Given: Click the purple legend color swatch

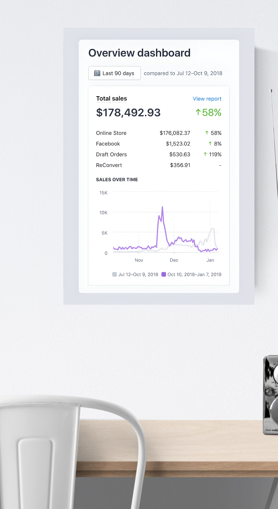Looking at the screenshot, I should click(x=164, y=274).
